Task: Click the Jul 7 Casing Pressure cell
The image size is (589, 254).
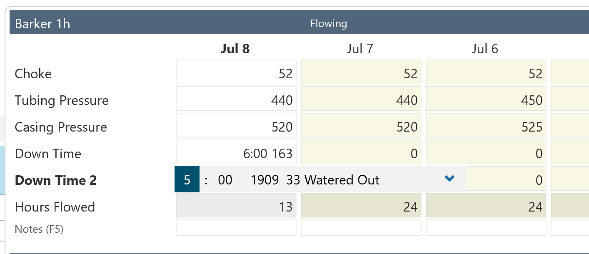Action: 361,127
